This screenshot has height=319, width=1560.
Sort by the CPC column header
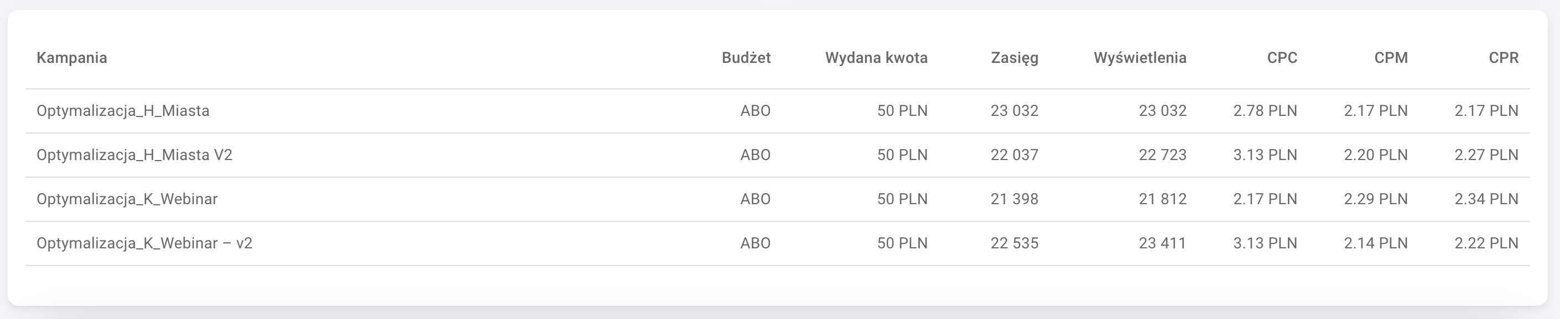point(1281,58)
